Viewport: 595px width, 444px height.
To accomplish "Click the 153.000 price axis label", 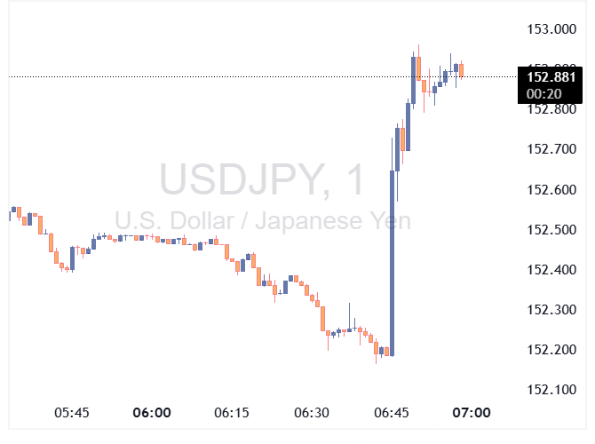I will [x=551, y=30].
